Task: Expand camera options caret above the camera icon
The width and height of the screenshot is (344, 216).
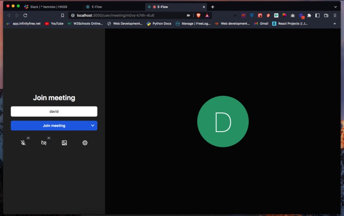Action: [49, 138]
